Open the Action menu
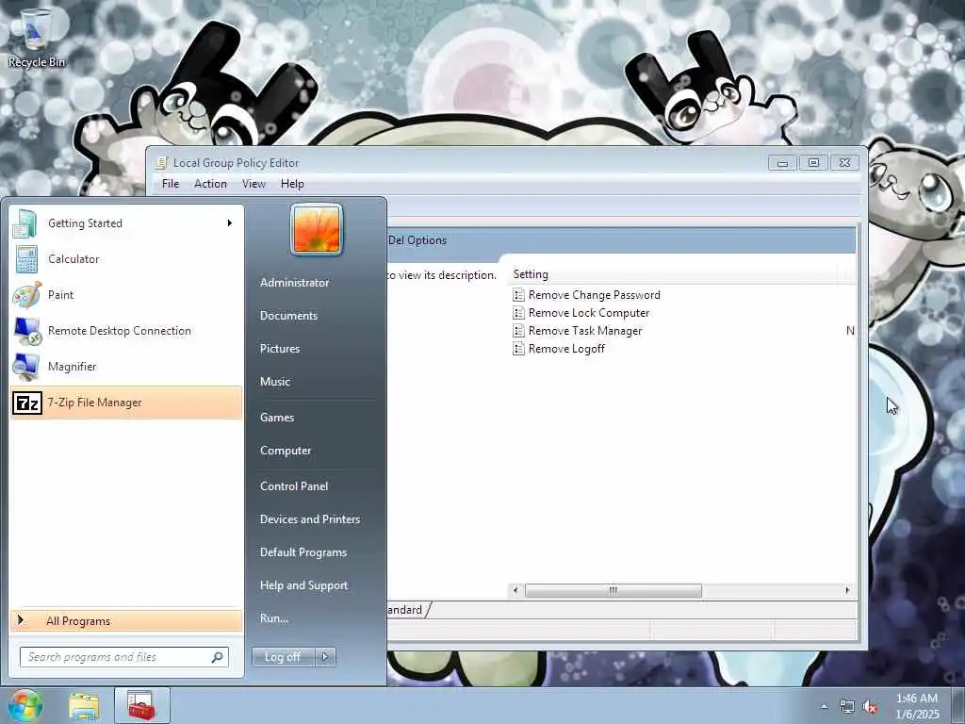The height and width of the screenshot is (724, 965). point(210,184)
